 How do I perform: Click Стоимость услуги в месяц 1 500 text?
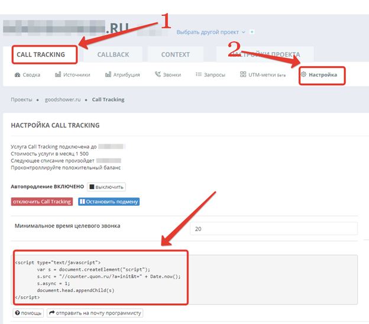click(50, 154)
